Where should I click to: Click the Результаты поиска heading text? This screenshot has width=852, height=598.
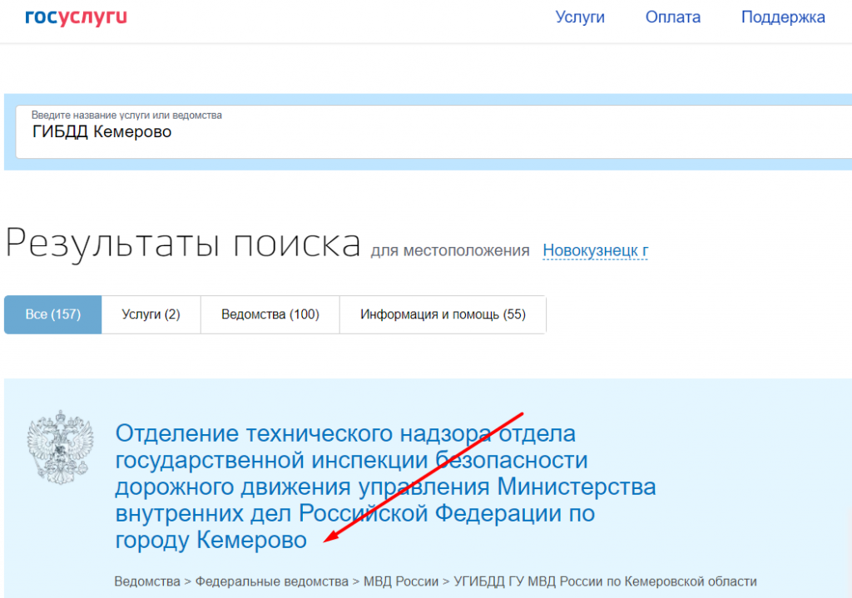point(183,244)
